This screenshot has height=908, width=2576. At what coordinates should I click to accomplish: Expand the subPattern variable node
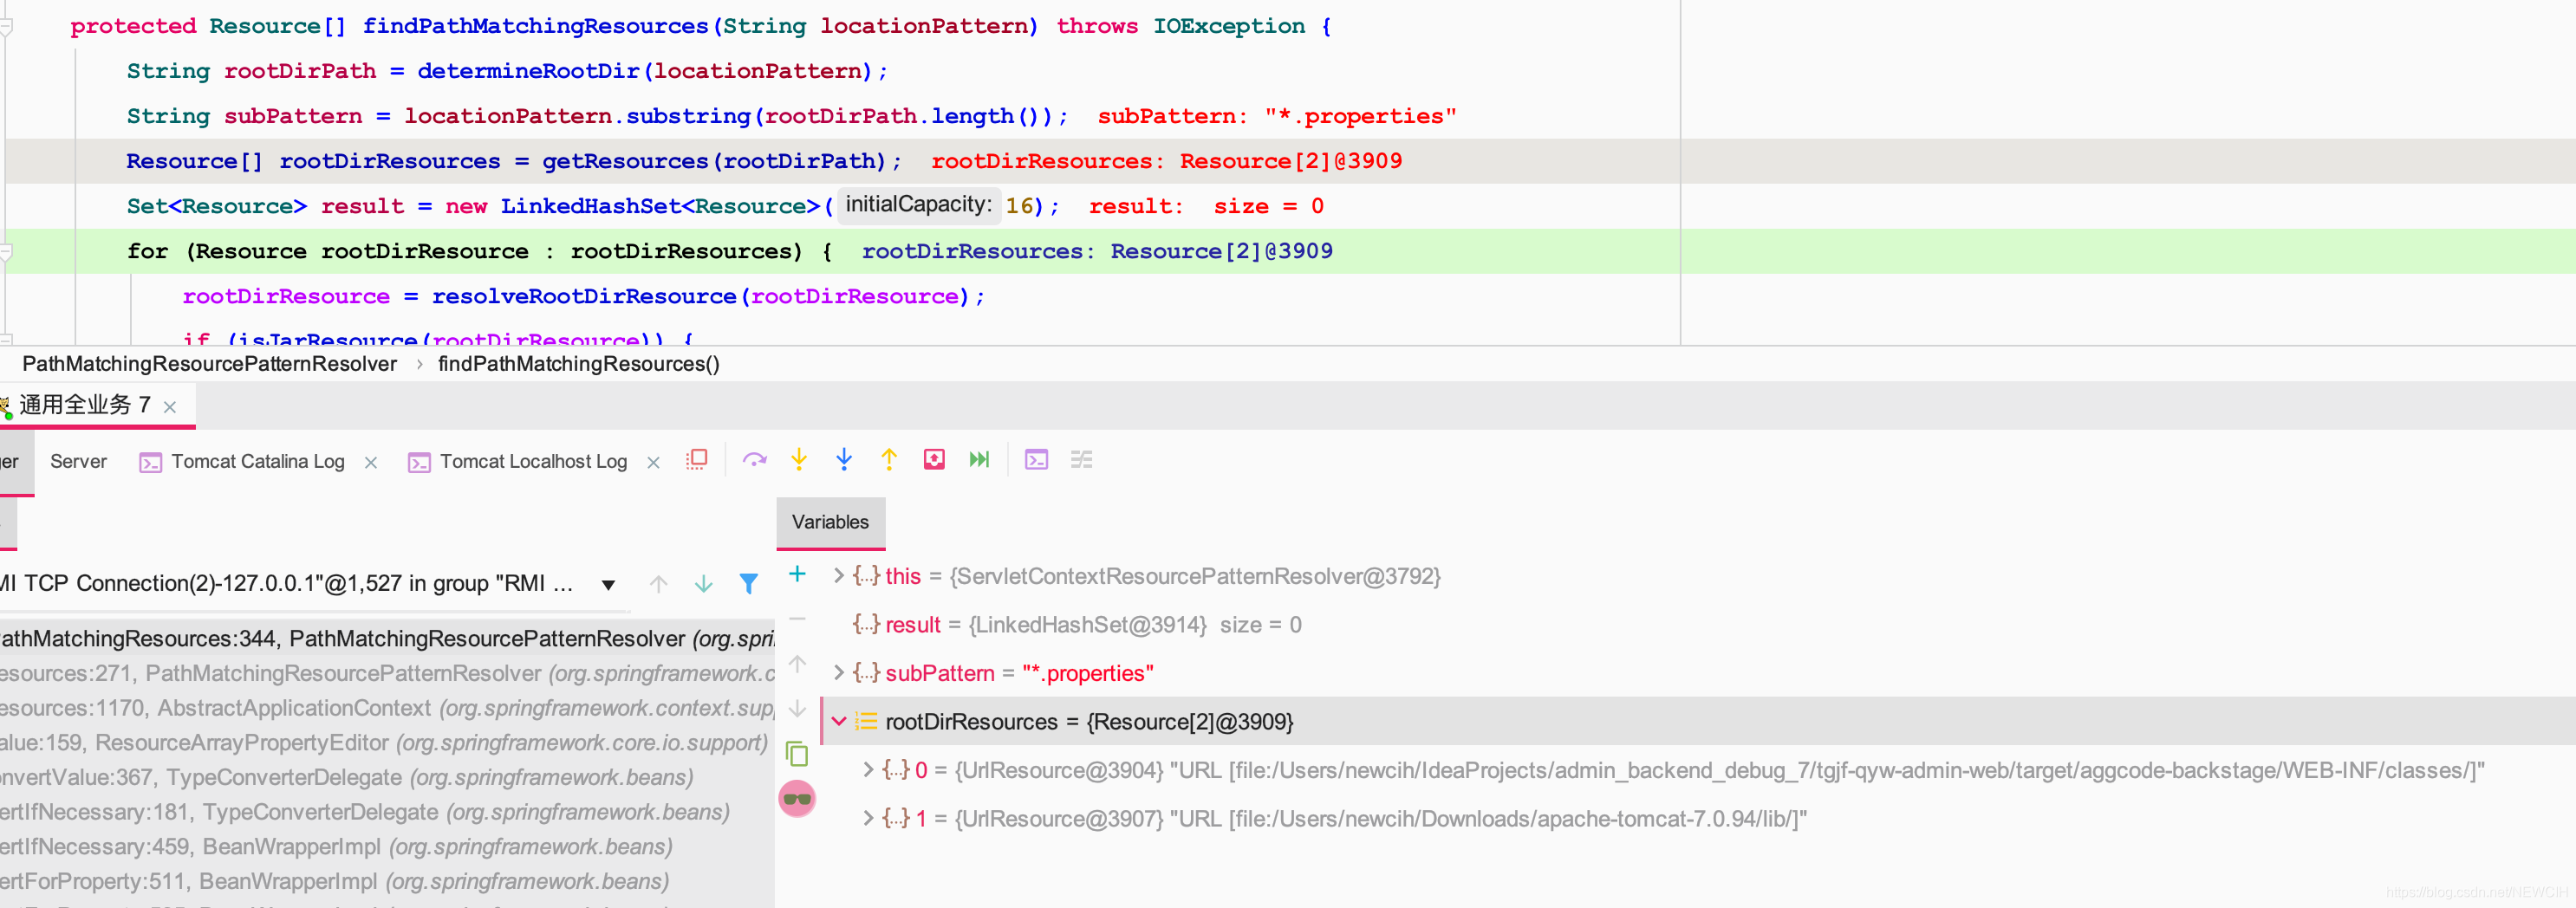[x=839, y=673]
